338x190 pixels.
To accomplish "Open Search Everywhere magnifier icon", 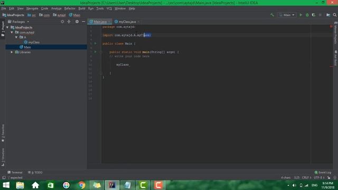I will point(334,15).
